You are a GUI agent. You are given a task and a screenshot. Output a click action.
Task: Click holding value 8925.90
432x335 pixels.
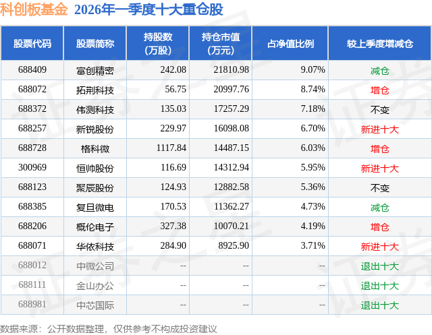point(234,245)
